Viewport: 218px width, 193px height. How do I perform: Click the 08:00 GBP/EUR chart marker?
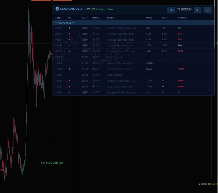[206, 184]
